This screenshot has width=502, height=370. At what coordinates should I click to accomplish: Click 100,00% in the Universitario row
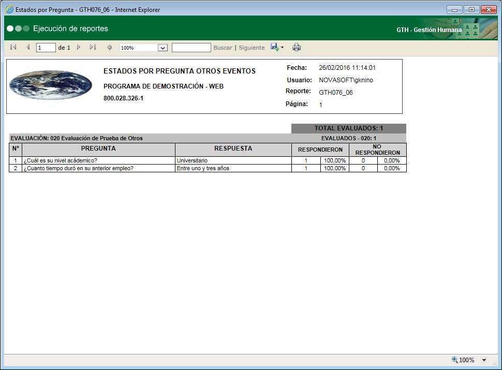pyautogui.click(x=334, y=160)
